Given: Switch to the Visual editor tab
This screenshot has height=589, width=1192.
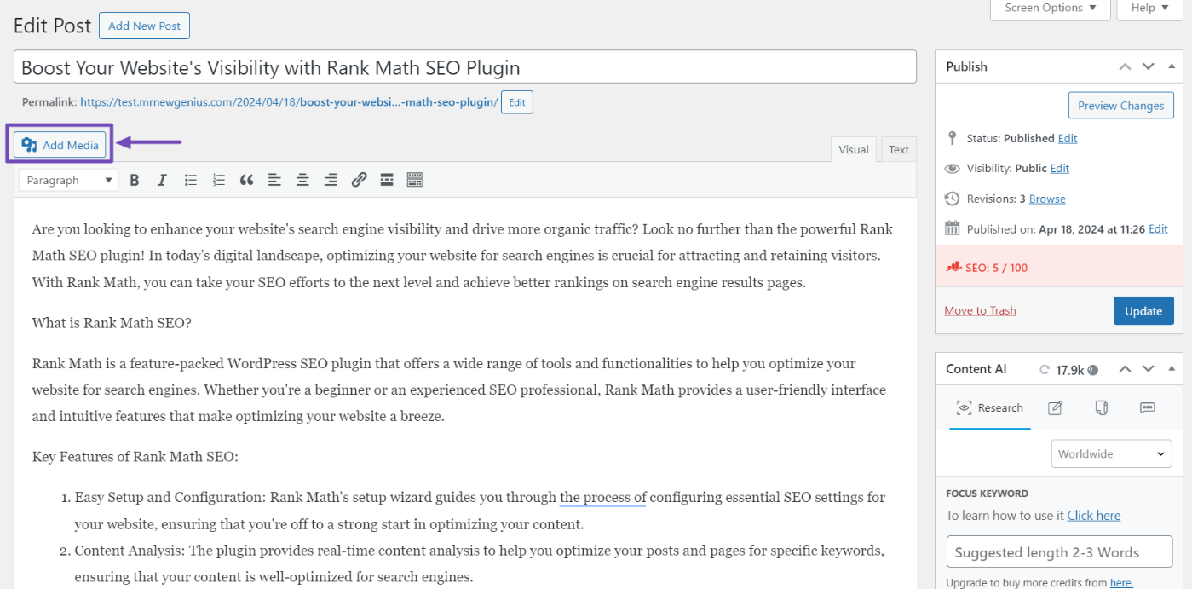Looking at the screenshot, I should coord(854,149).
